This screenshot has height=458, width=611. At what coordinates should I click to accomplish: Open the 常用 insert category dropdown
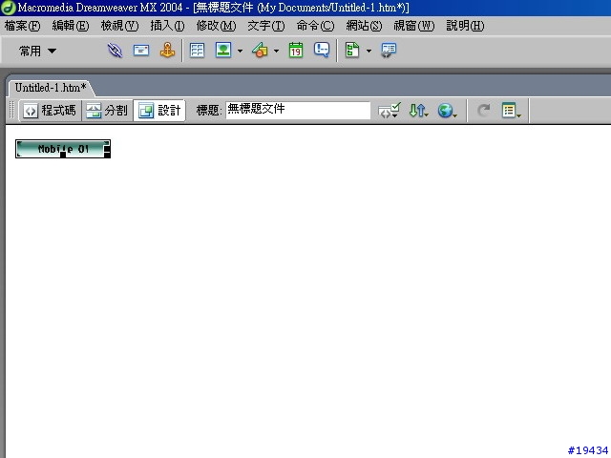click(38, 51)
